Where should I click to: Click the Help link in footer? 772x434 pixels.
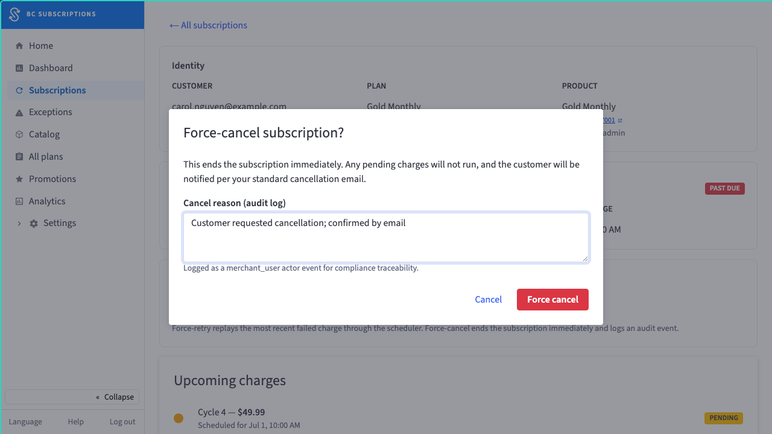pyautogui.click(x=75, y=422)
